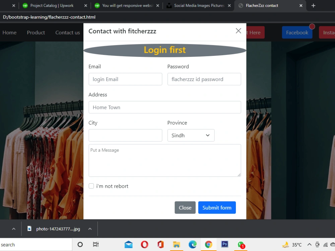Open Microsoft Office from taskbar
The height and width of the screenshot is (251, 335).
coord(160,245)
